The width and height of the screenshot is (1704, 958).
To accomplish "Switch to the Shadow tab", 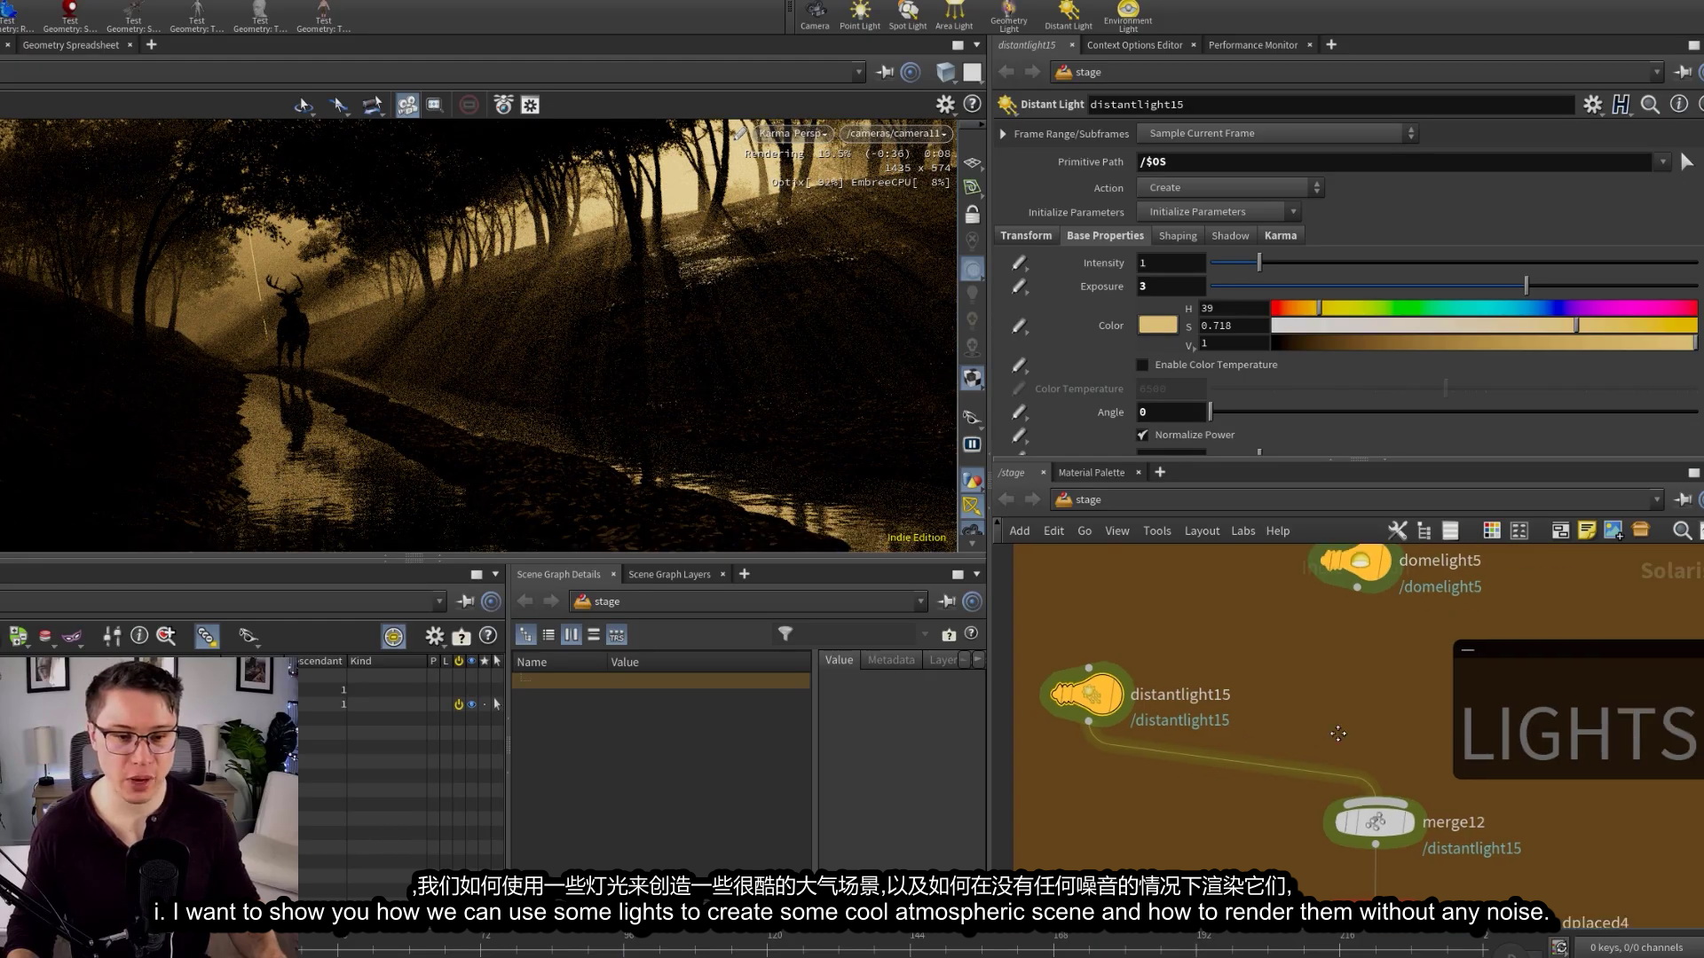I will tap(1230, 235).
